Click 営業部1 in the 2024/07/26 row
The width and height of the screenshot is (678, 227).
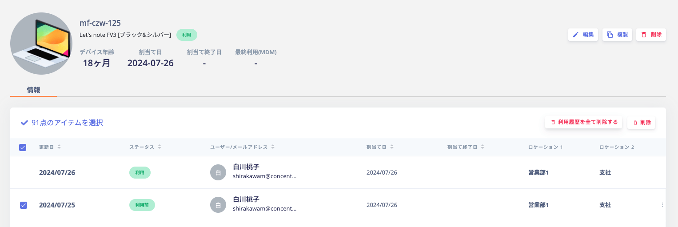tap(538, 172)
